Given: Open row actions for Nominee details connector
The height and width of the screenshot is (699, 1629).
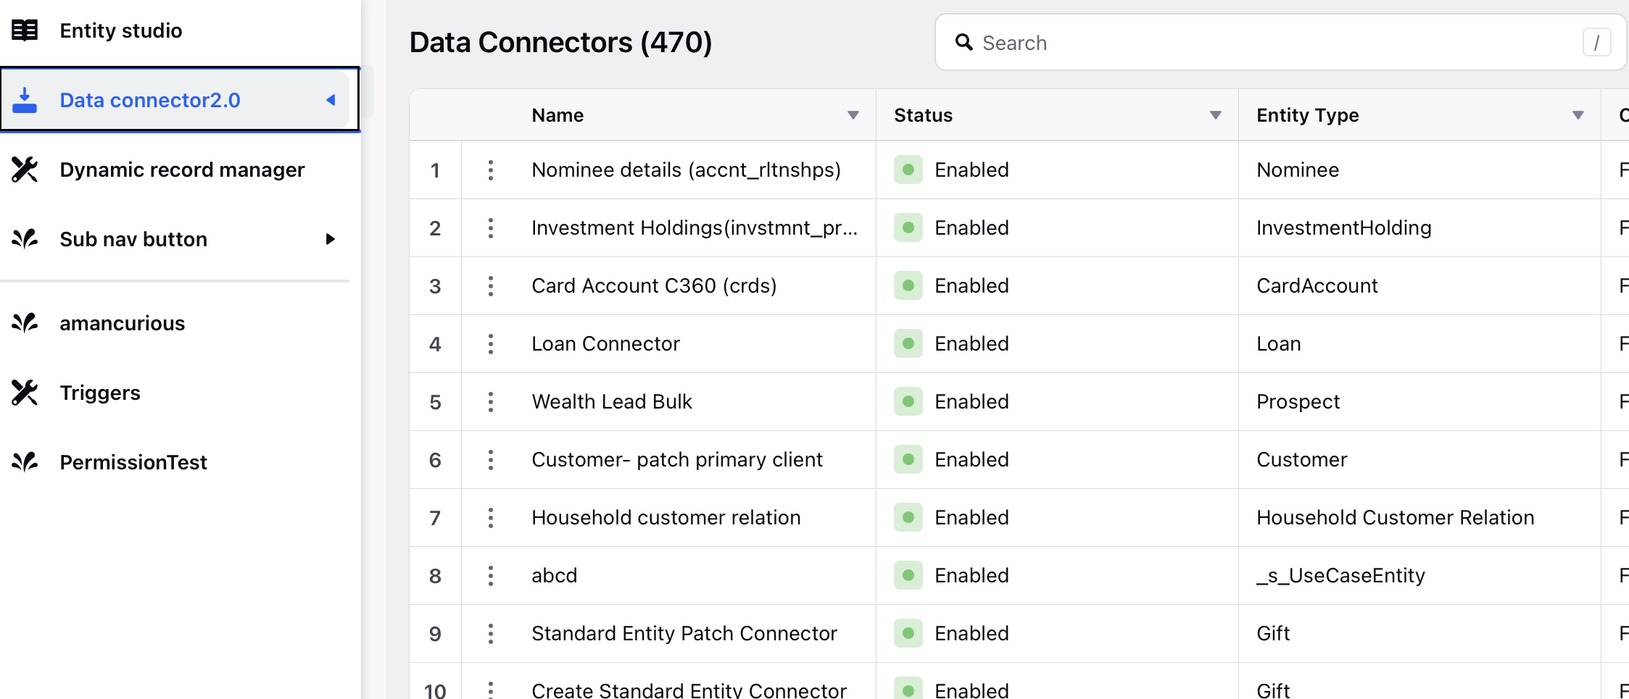Looking at the screenshot, I should [x=491, y=169].
